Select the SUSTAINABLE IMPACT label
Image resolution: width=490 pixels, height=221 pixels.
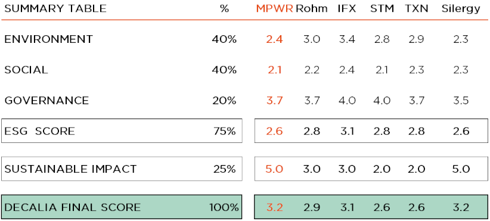point(70,169)
